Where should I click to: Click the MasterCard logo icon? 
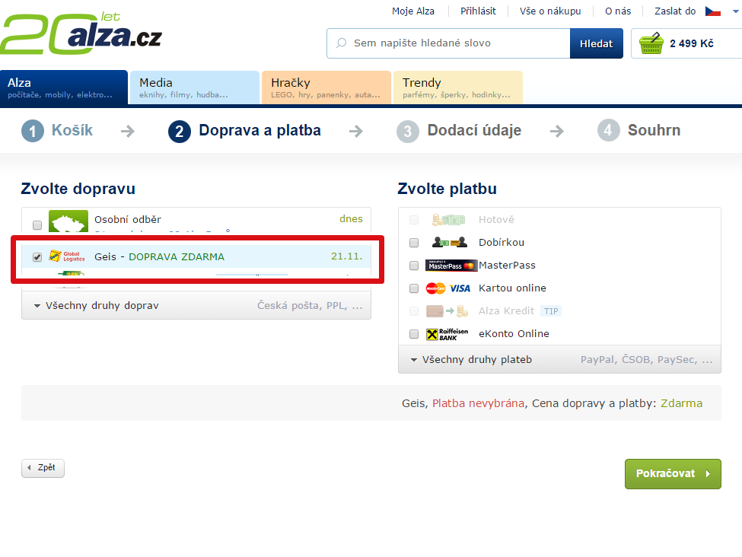[435, 288]
